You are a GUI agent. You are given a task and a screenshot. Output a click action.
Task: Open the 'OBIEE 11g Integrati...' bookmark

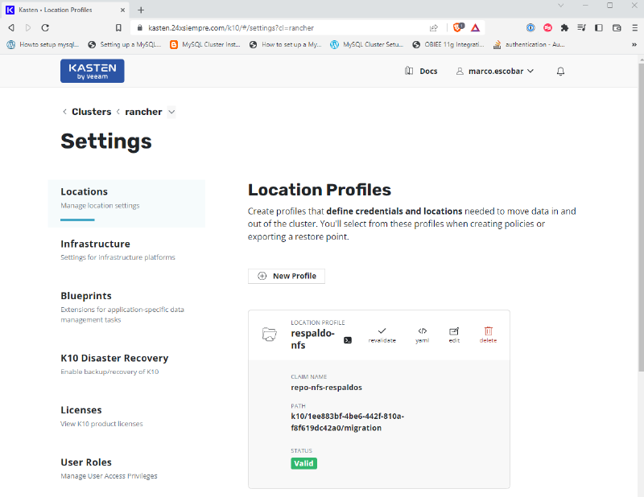pyautogui.click(x=448, y=44)
